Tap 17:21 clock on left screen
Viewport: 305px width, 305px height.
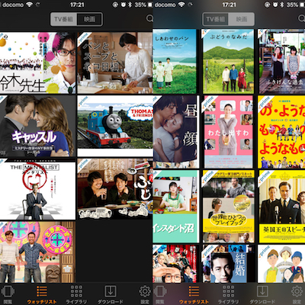77,5
